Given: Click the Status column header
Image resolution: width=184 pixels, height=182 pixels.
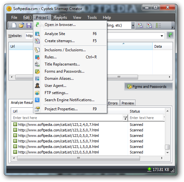Looking at the screenshot, I should point(146,111).
